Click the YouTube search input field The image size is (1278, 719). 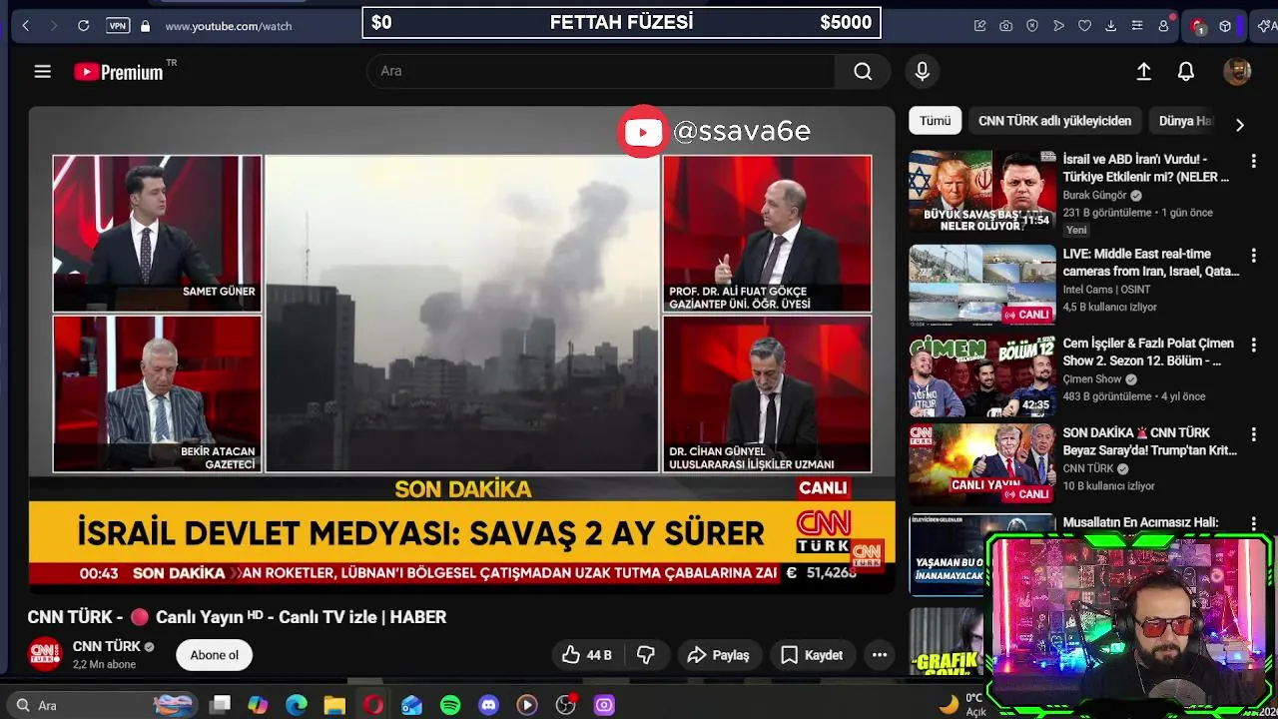[601, 71]
